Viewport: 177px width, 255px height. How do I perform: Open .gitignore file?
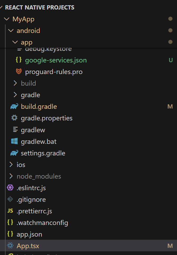tap(31, 199)
